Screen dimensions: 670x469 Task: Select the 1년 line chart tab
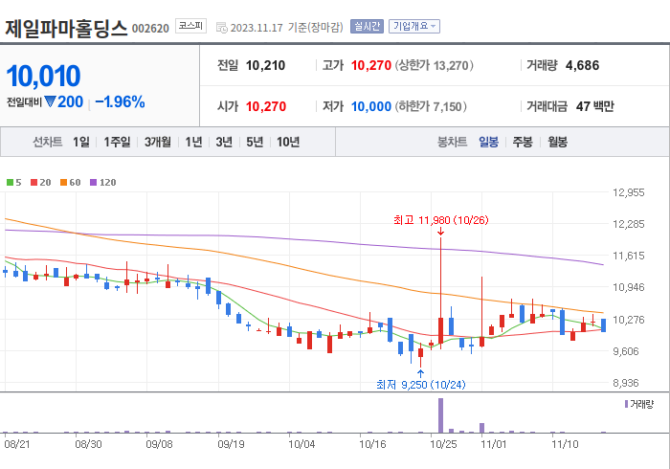click(x=193, y=142)
